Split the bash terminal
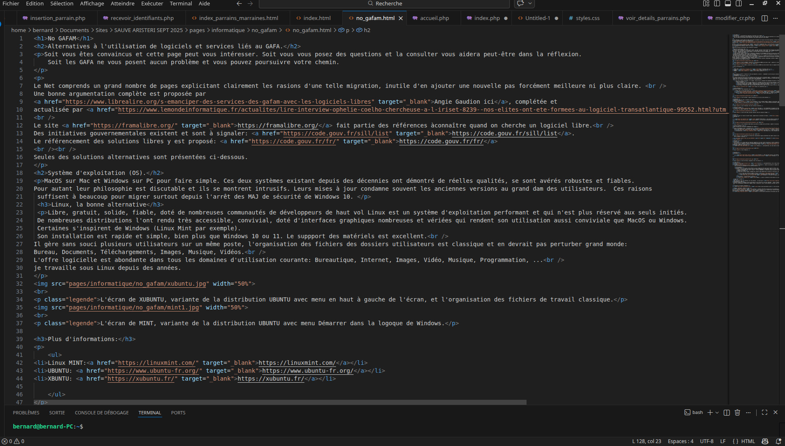Screen dimensions: 785x446 [x=727, y=412]
